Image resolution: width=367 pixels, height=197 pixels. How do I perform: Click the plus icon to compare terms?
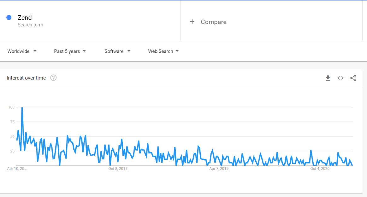(x=192, y=22)
